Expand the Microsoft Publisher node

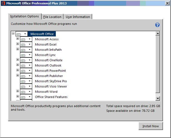pyautogui.click(x=17, y=75)
